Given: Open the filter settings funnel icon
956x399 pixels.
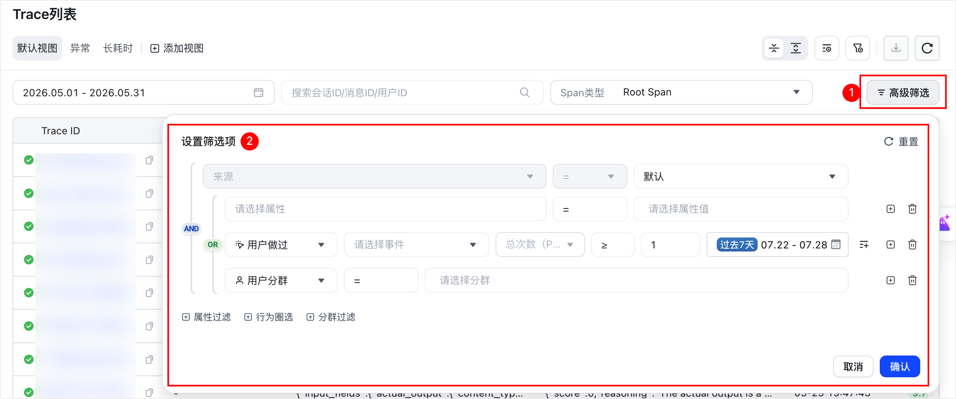Looking at the screenshot, I should click(858, 48).
